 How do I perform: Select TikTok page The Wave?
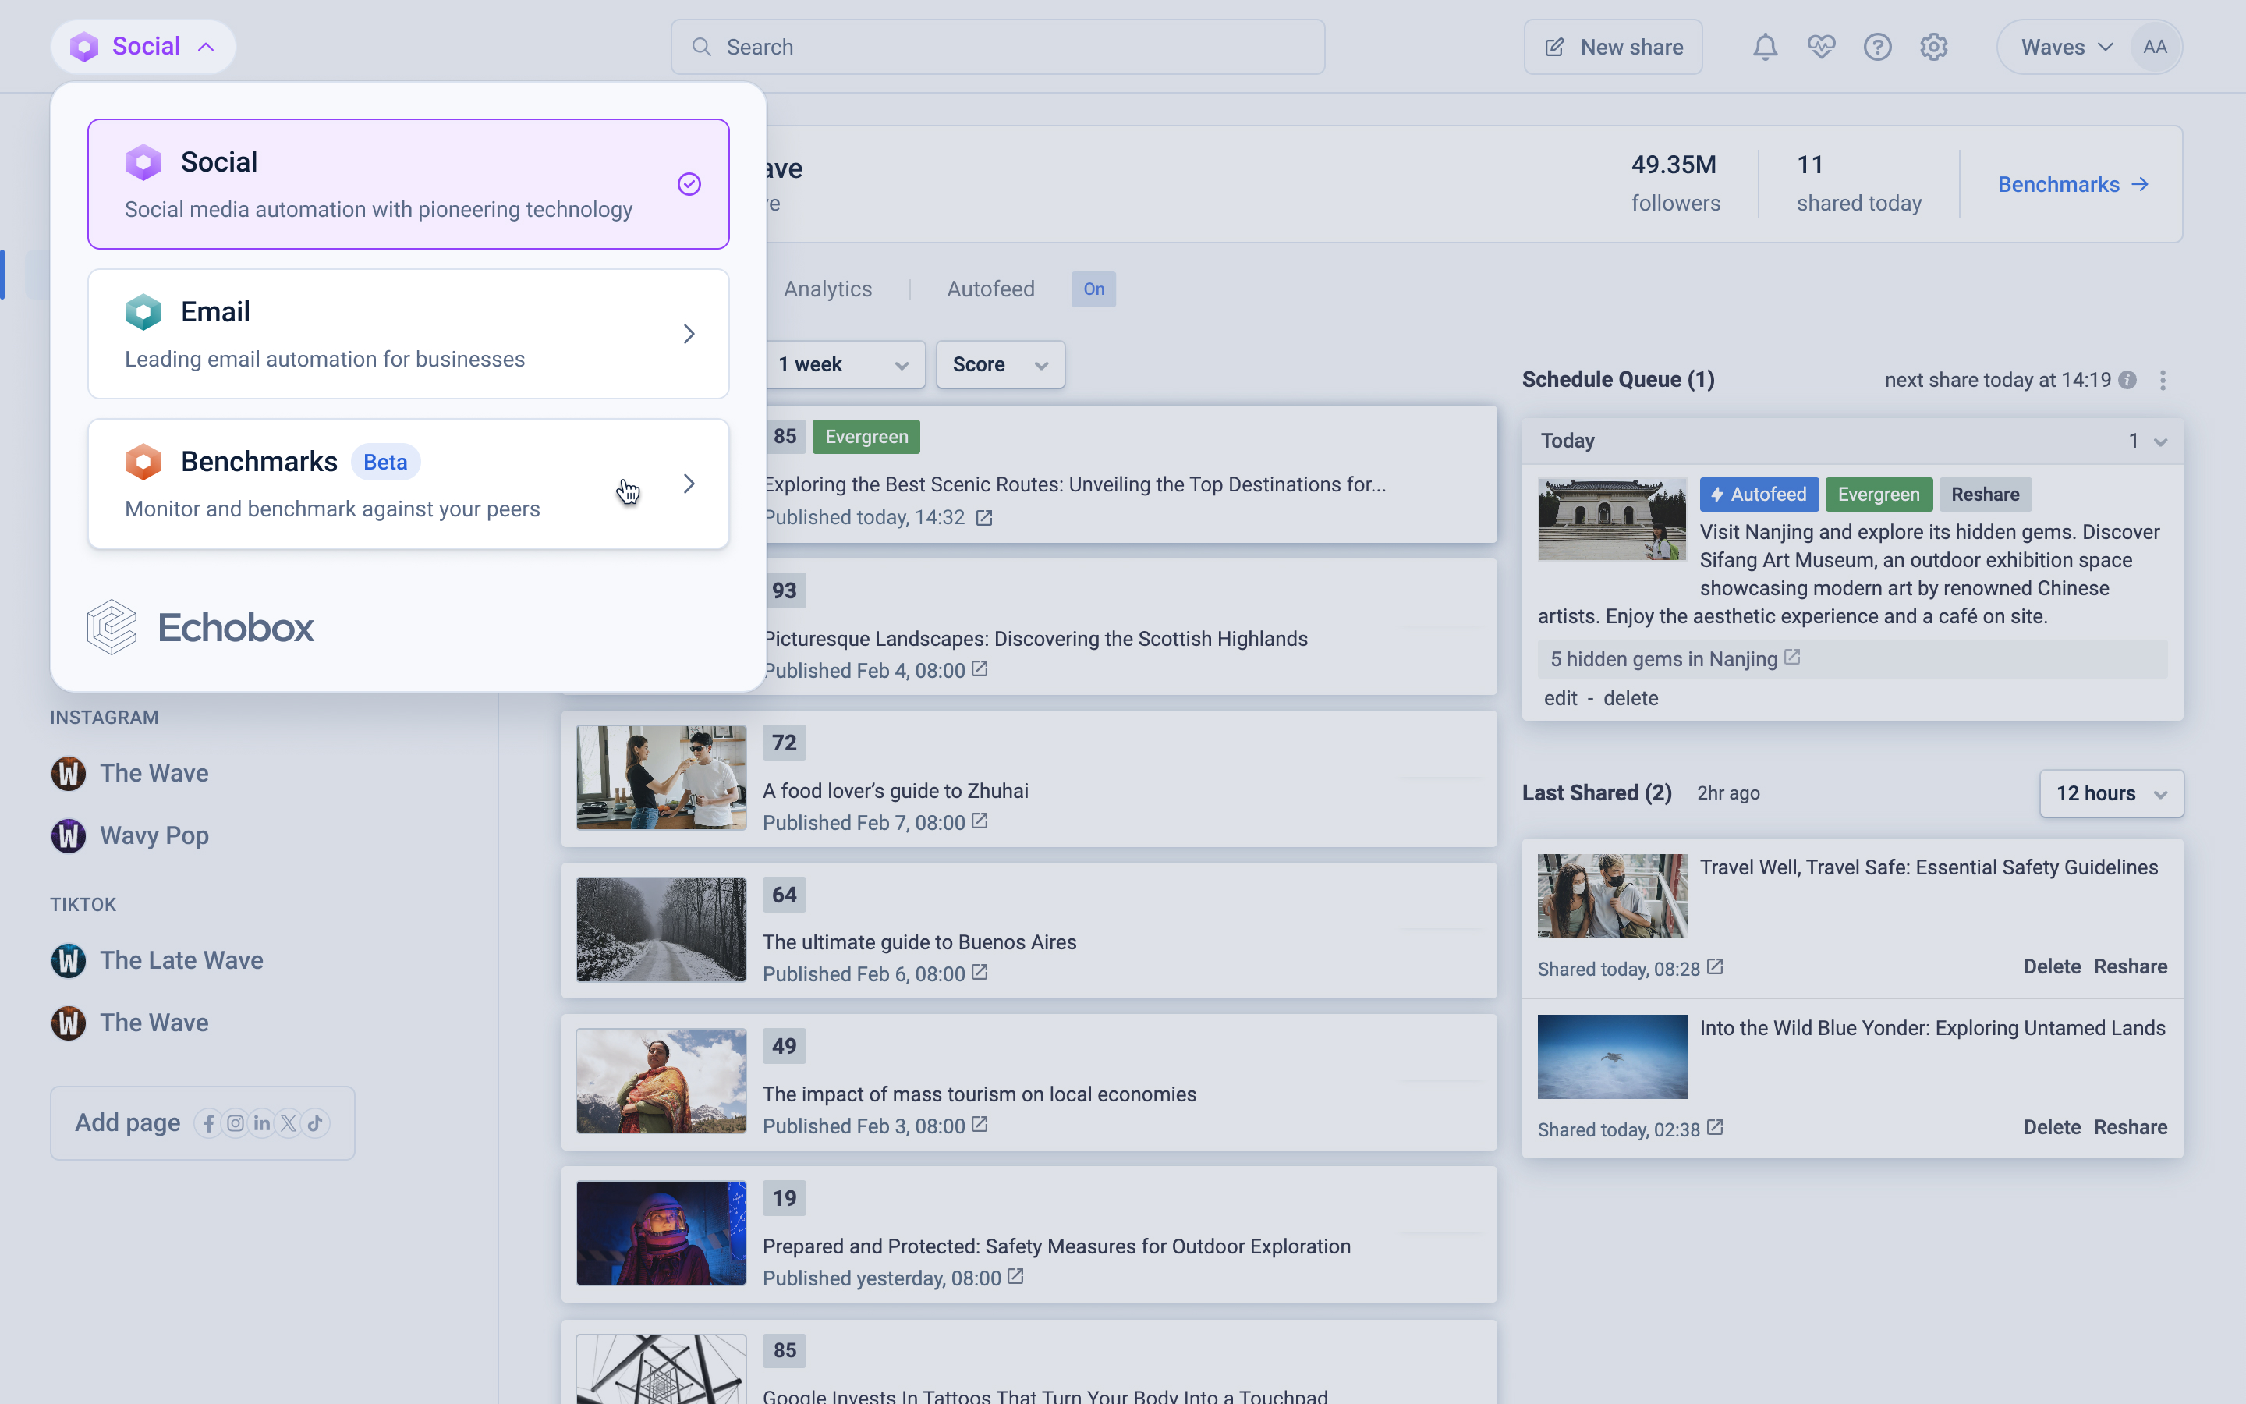pyautogui.click(x=154, y=1023)
